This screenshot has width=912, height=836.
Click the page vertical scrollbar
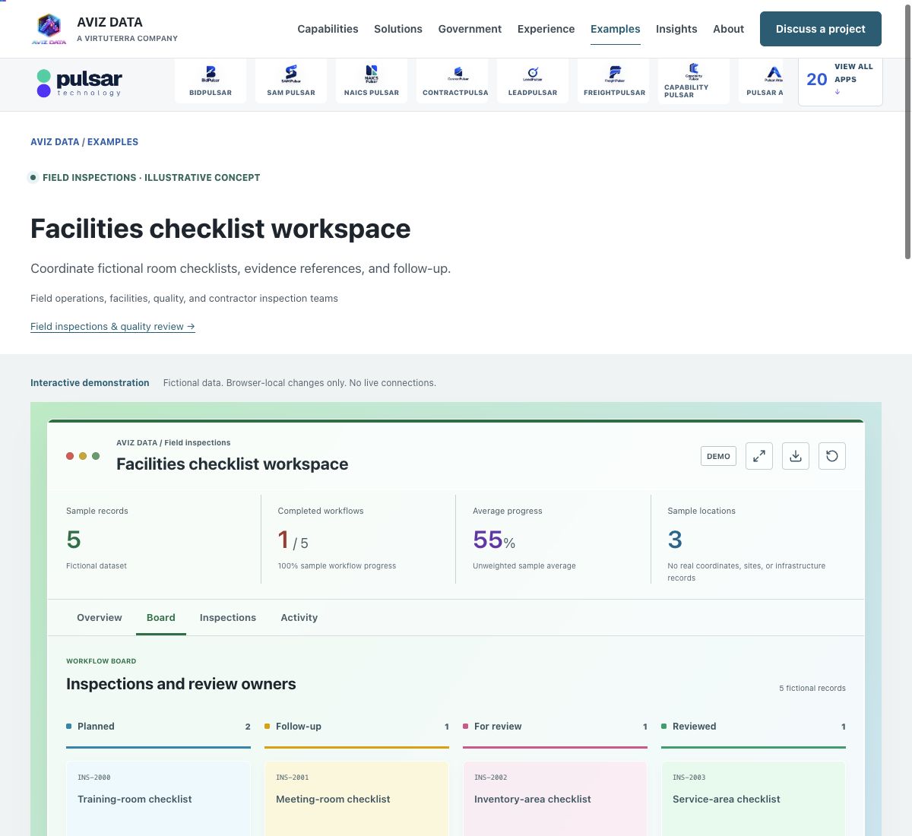pyautogui.click(x=907, y=131)
